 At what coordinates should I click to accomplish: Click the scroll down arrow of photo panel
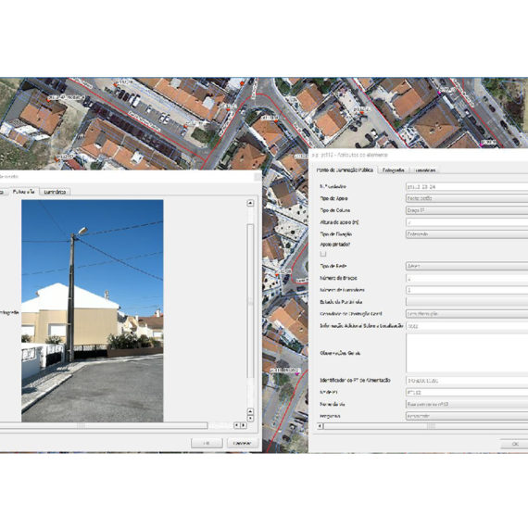click(x=250, y=418)
